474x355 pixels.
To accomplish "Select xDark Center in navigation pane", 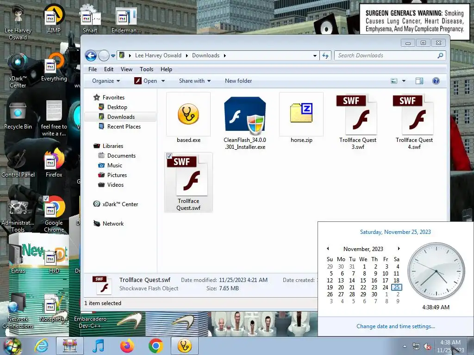I will click(x=120, y=204).
